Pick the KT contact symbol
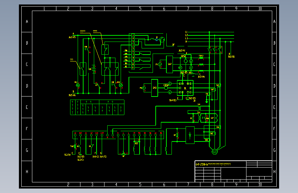This screenshot has height=193, width=298. 99,86
